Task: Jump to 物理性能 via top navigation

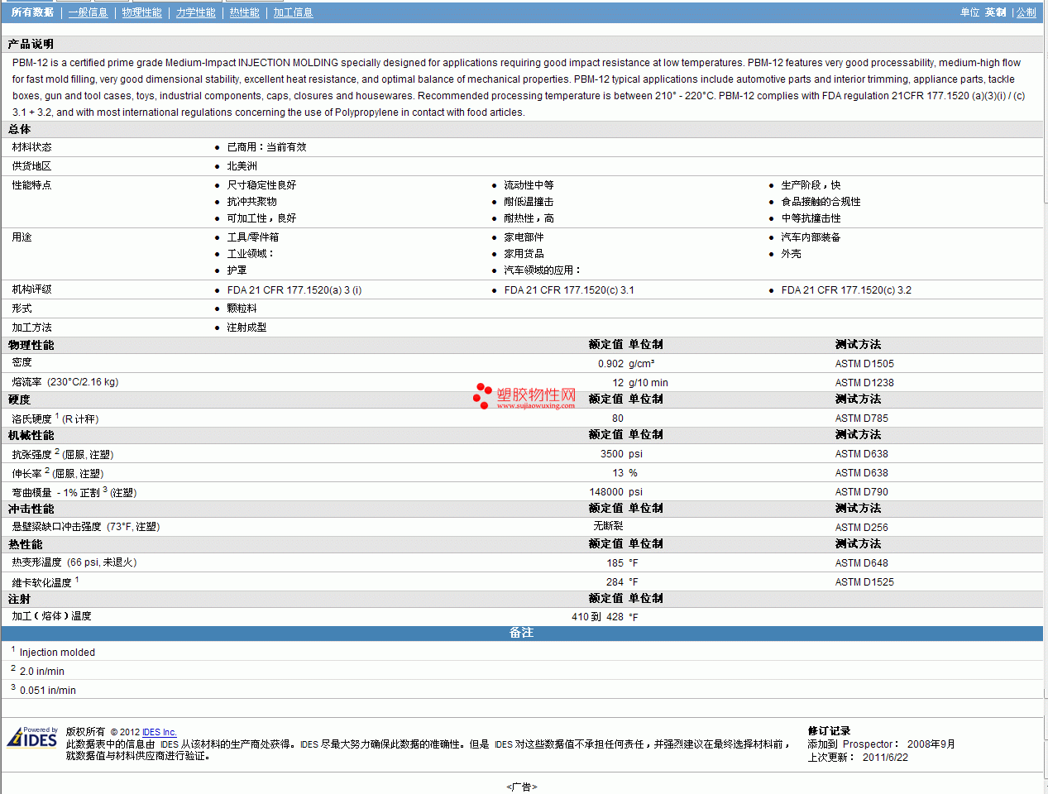Action: [x=142, y=12]
